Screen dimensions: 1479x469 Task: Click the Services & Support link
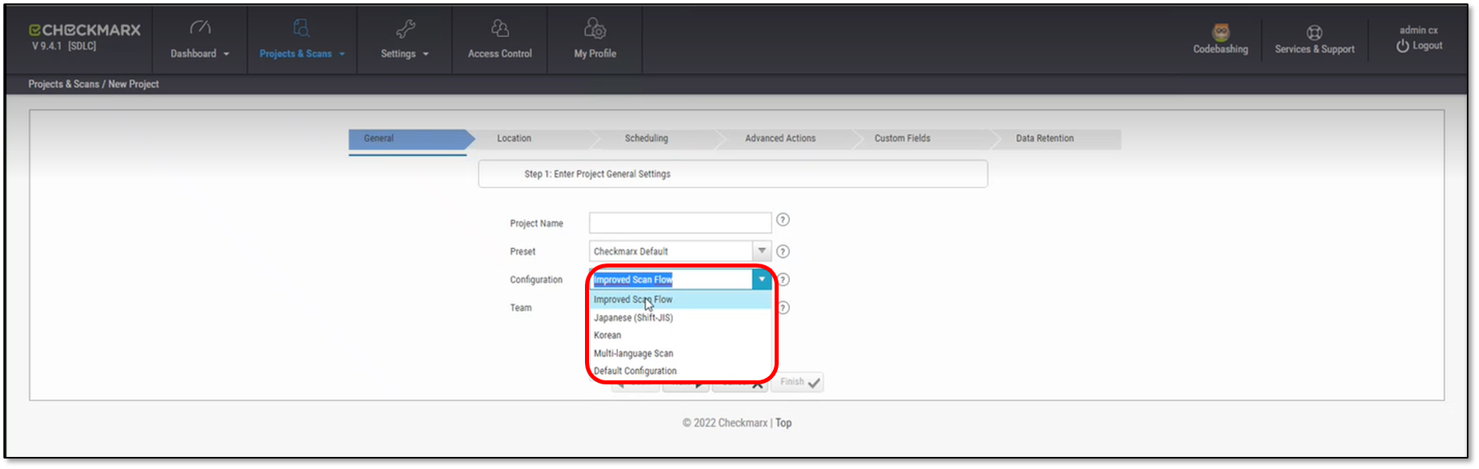(1314, 49)
